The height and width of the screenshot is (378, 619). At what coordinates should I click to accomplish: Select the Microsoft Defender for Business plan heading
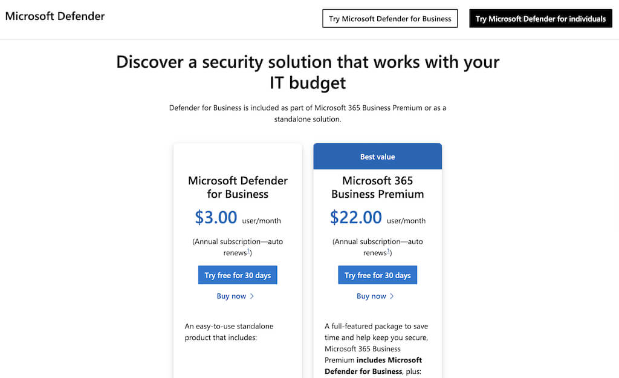[x=238, y=187]
